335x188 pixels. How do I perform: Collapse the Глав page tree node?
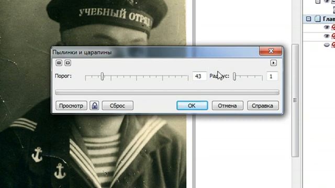click(308, 19)
